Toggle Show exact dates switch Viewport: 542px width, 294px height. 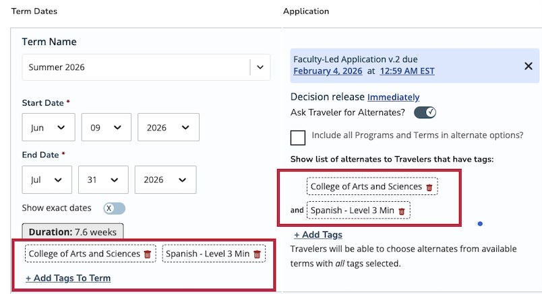[x=114, y=209]
